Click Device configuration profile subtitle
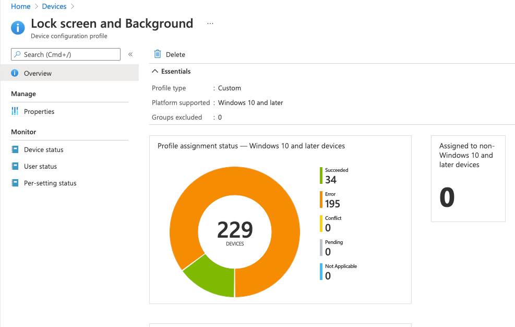Viewport: 515px width, 327px height. (x=69, y=36)
